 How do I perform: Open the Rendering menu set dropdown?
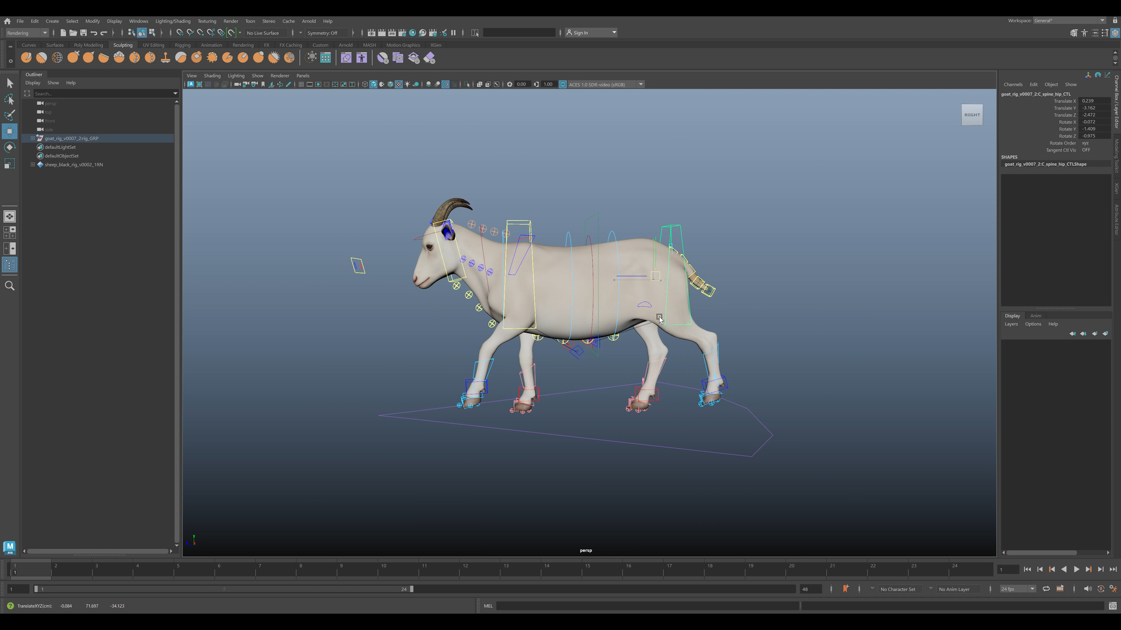click(x=27, y=33)
